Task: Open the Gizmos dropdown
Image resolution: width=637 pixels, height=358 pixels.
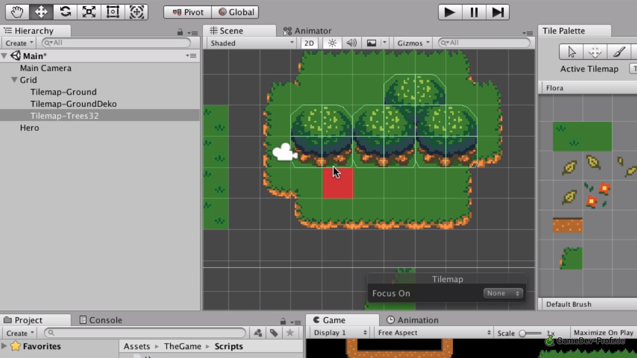Action: 413,43
